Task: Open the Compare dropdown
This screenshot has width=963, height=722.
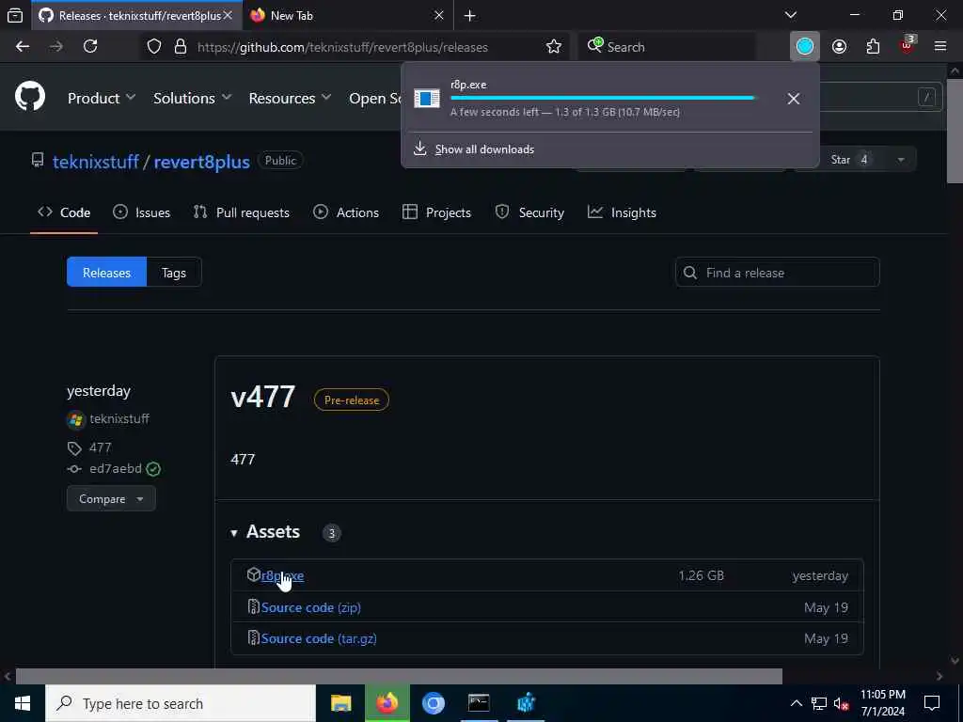Action: [x=111, y=498]
